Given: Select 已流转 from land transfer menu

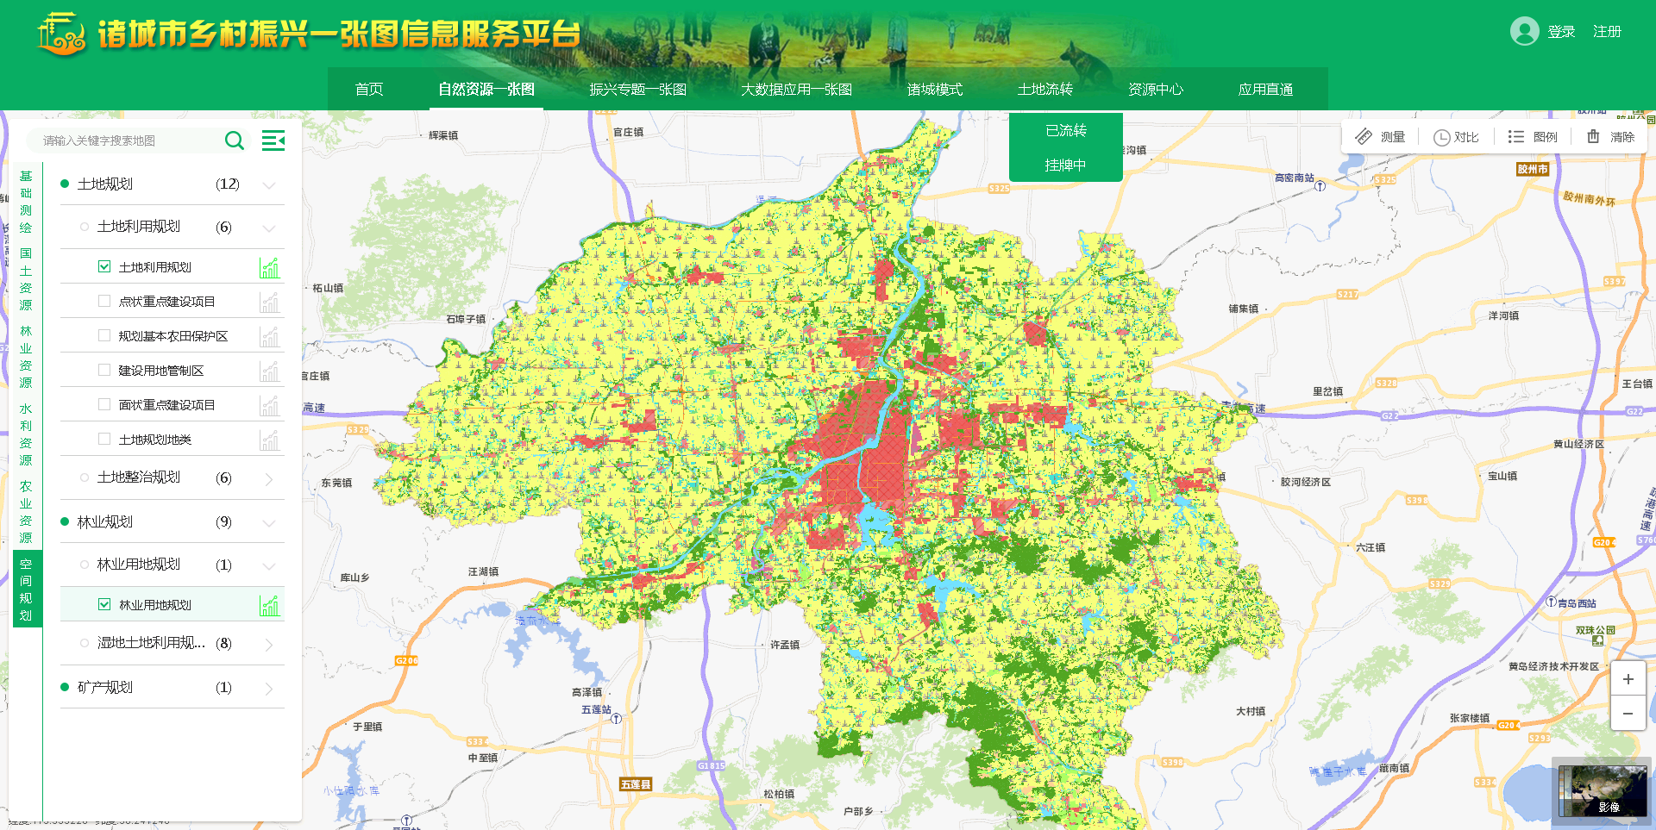Looking at the screenshot, I should click(1065, 131).
